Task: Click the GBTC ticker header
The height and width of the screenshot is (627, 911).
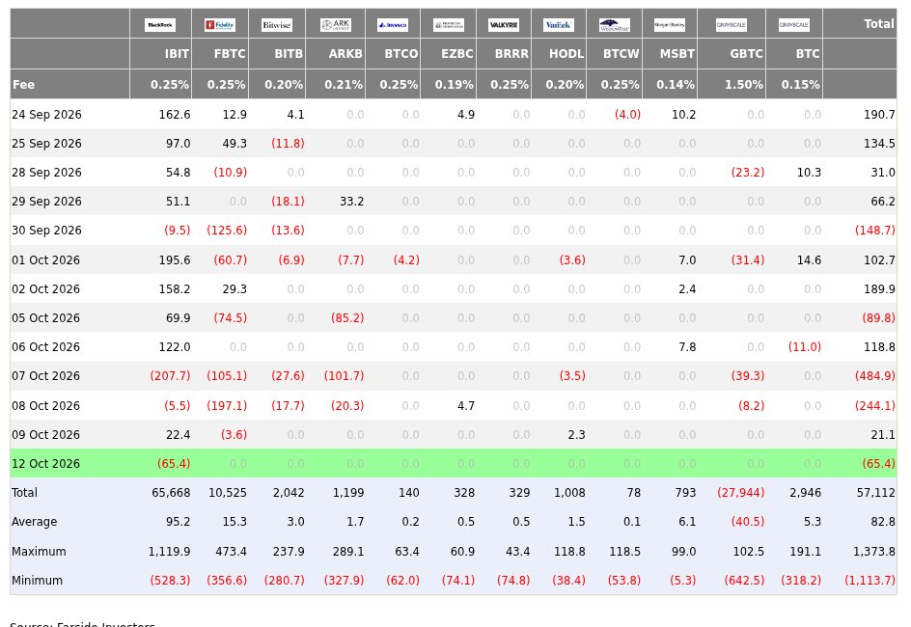Action: pos(747,54)
